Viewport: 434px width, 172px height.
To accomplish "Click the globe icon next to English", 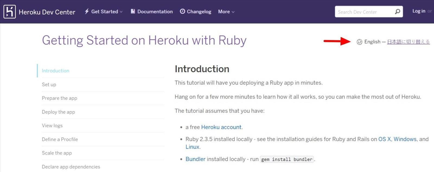I will 359,42.
